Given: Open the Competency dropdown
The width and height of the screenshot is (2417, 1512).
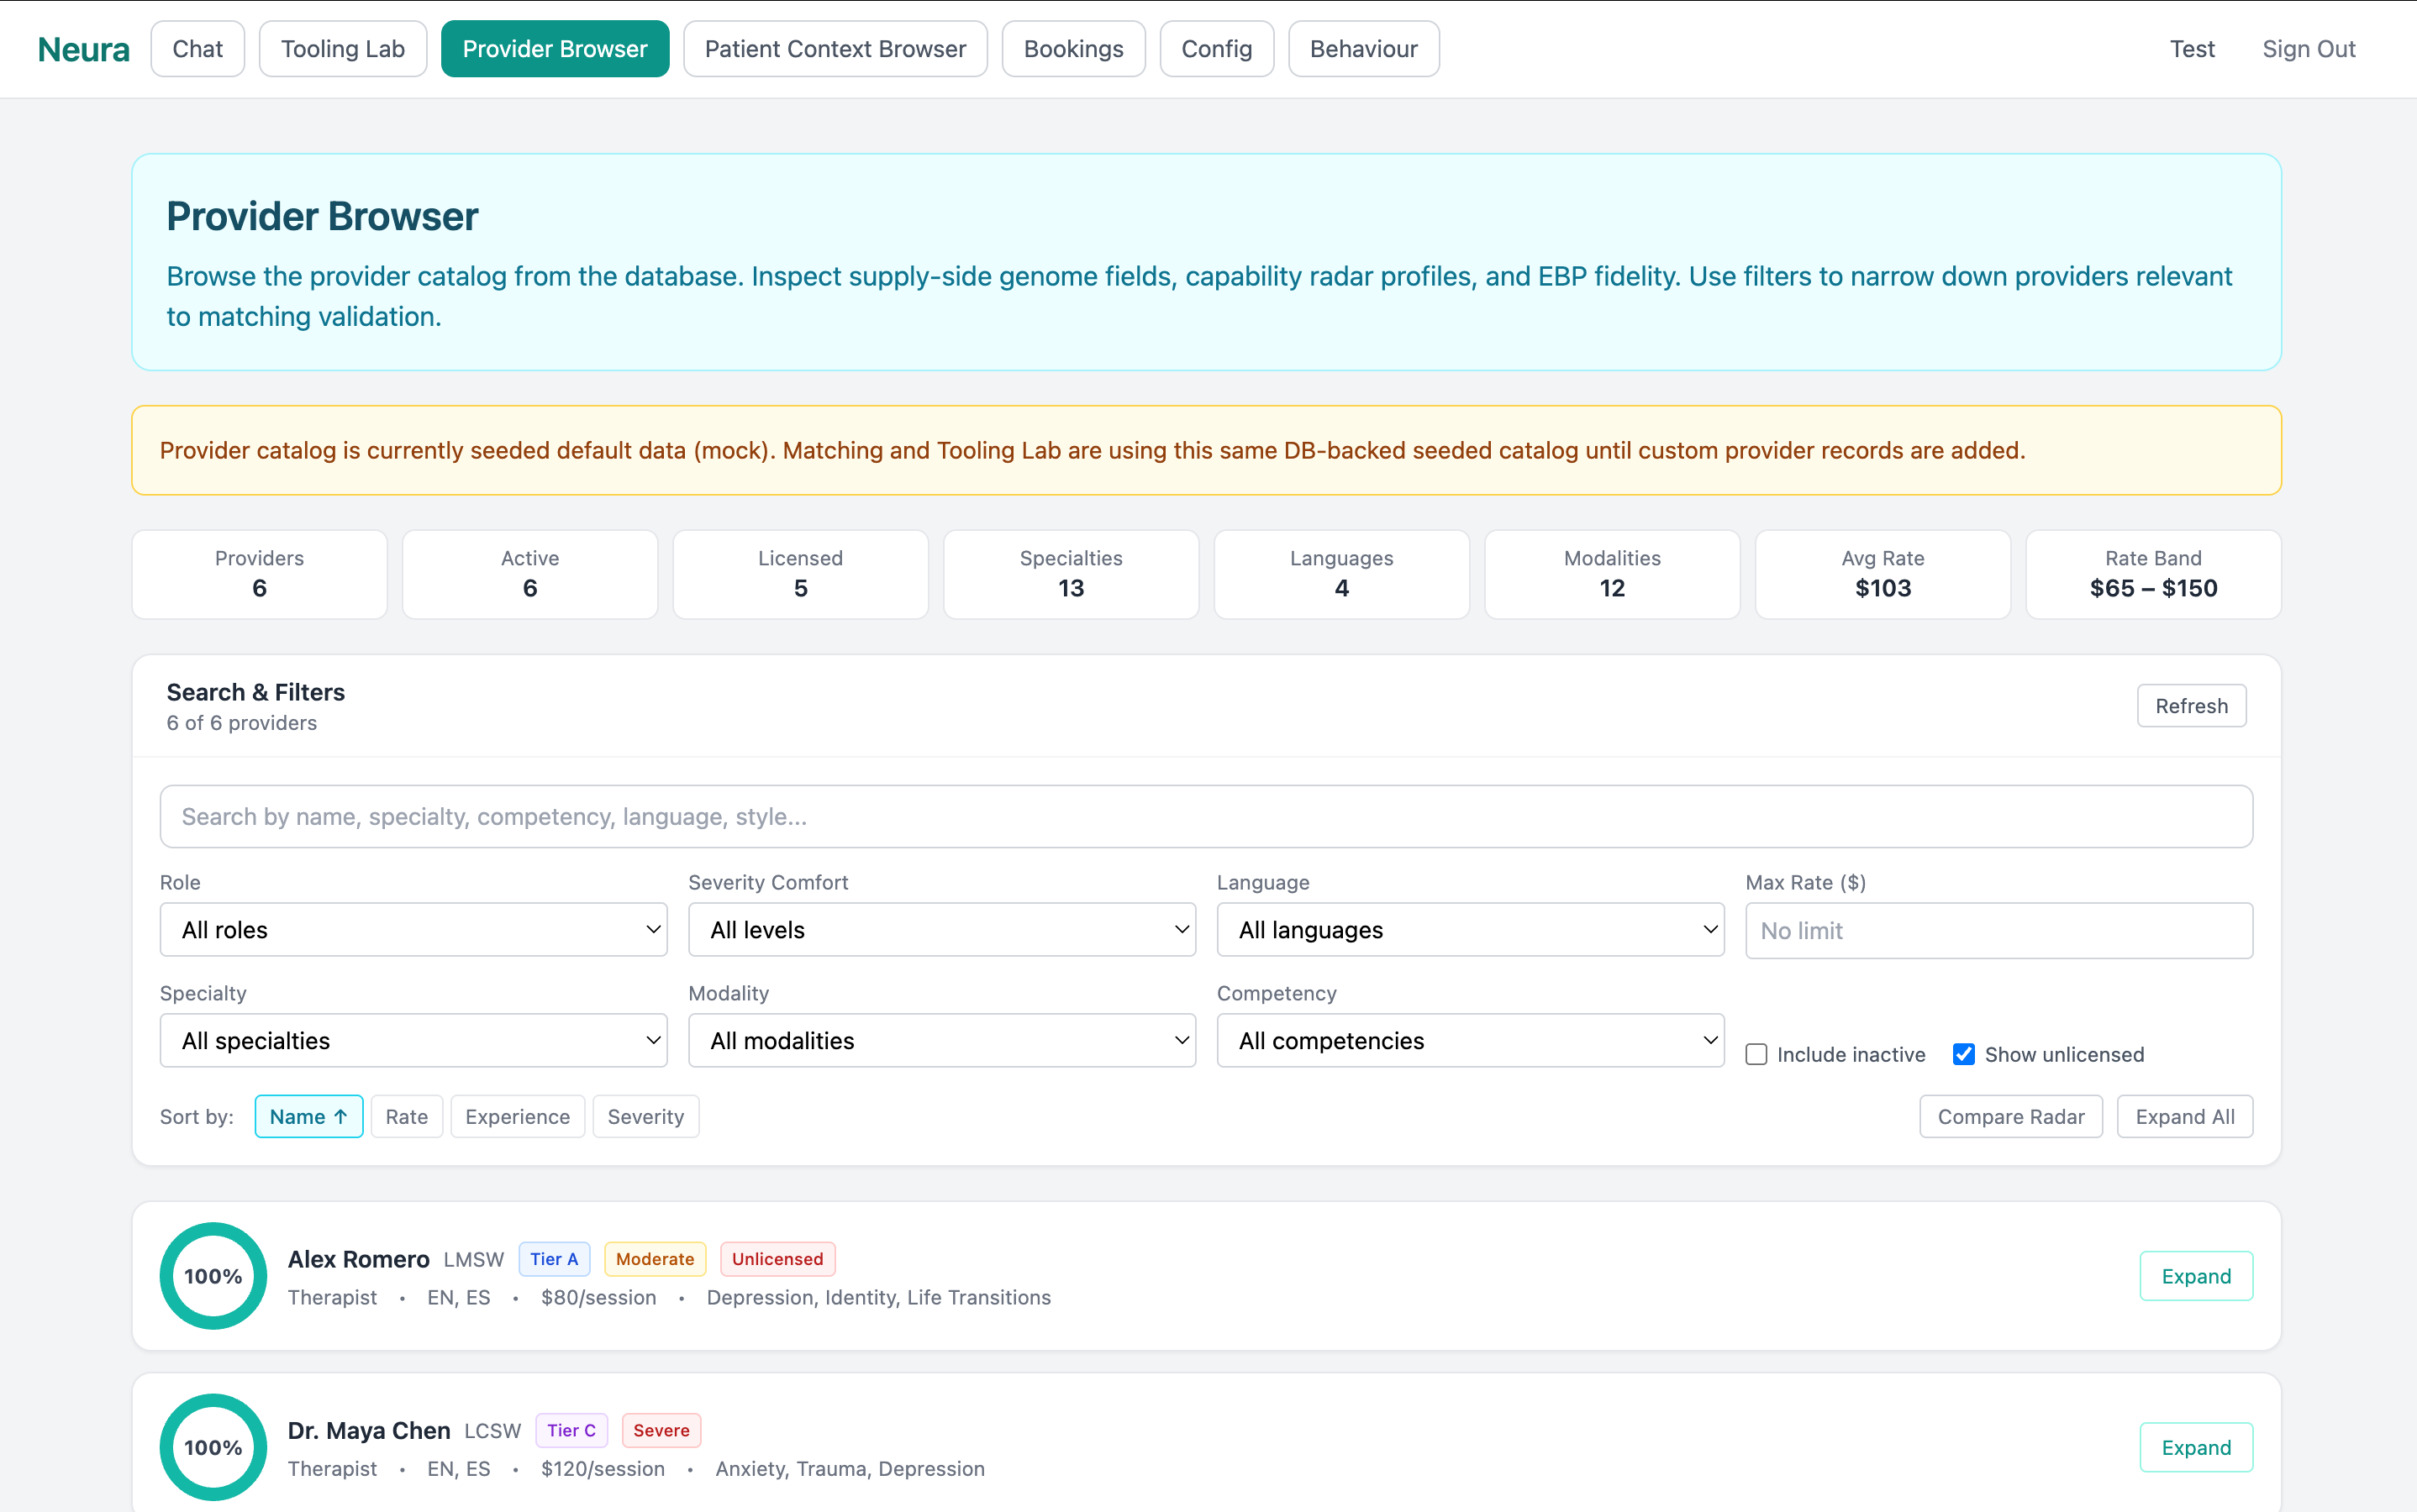Looking at the screenshot, I should (1469, 1040).
